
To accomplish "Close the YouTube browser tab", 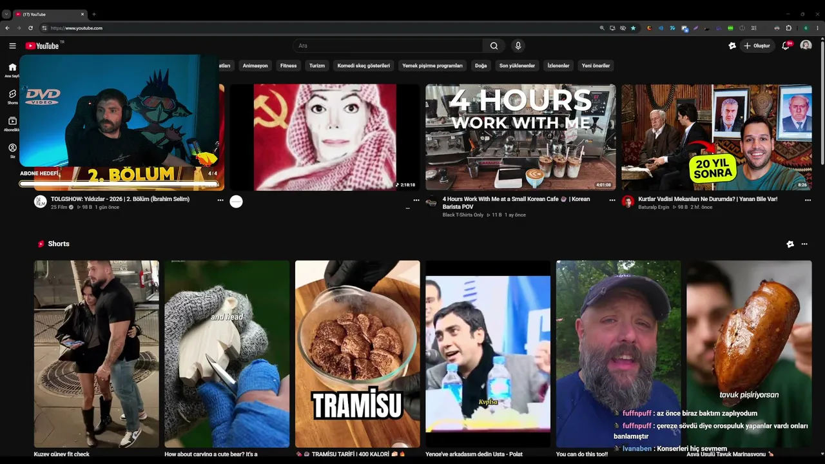I will pos(82,14).
